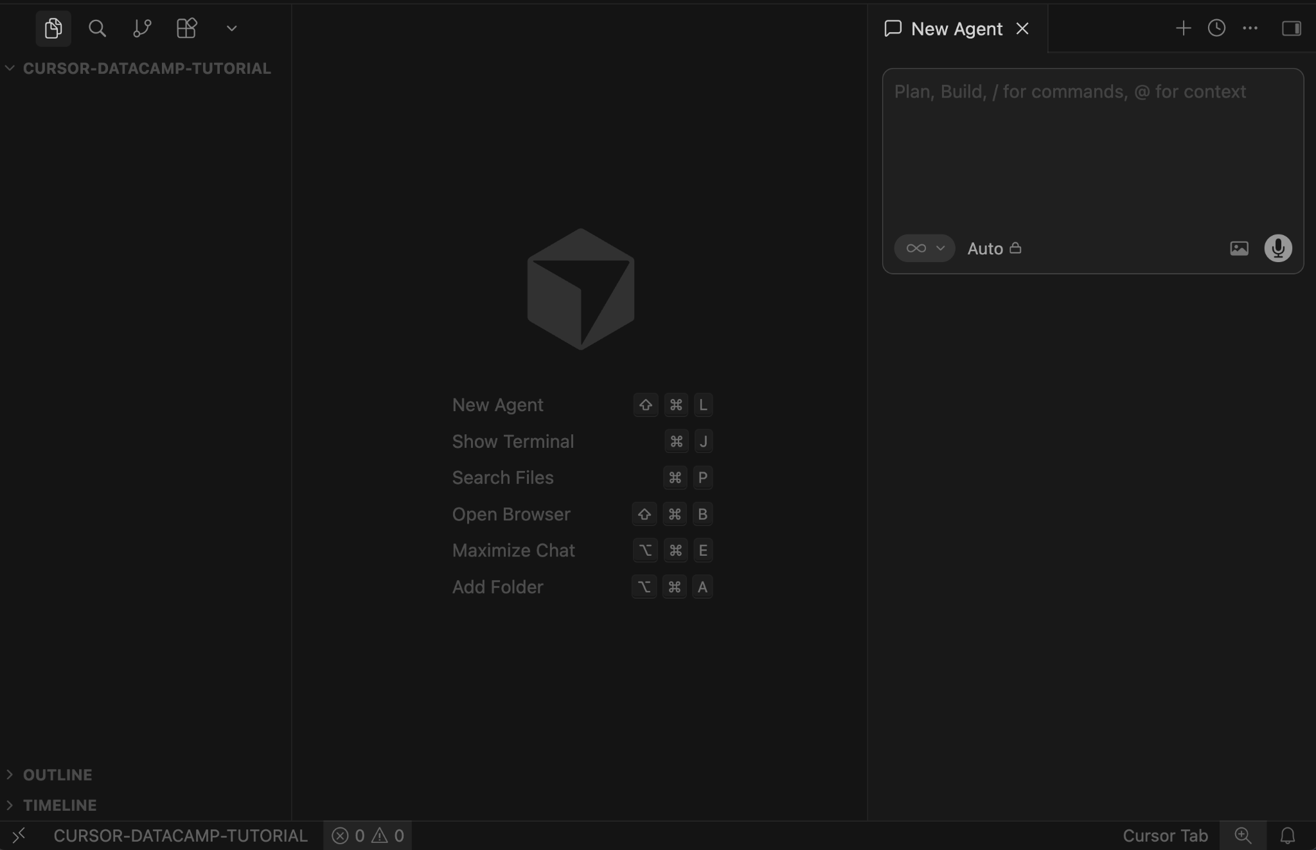This screenshot has height=850, width=1316.
Task: Open errors and warnings problems indicator
Action: coord(368,835)
